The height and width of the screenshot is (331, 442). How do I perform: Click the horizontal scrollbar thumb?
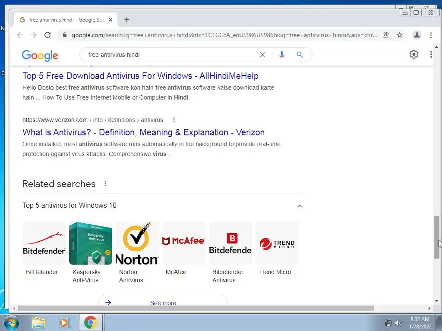(196, 309)
